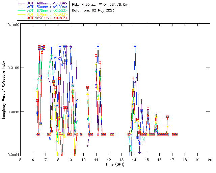
Task: Select the 'Data from: 02 May 2023' text
Action: click(93, 10)
